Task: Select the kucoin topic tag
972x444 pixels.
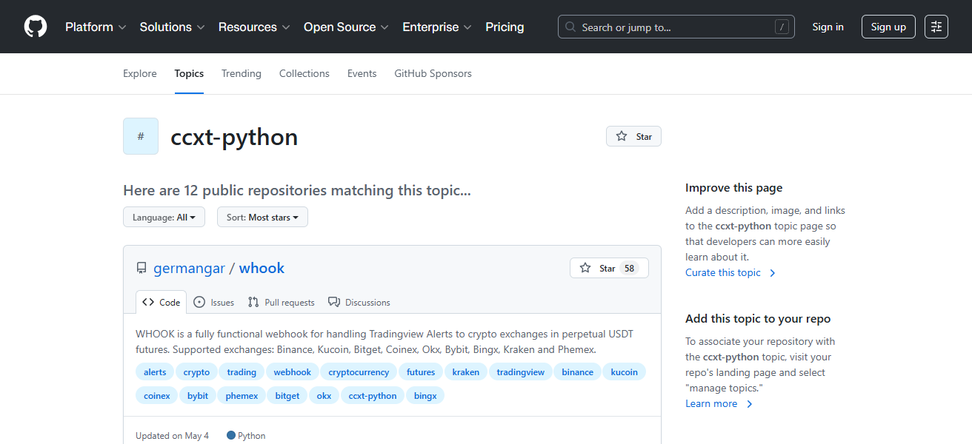Action: [625, 371]
